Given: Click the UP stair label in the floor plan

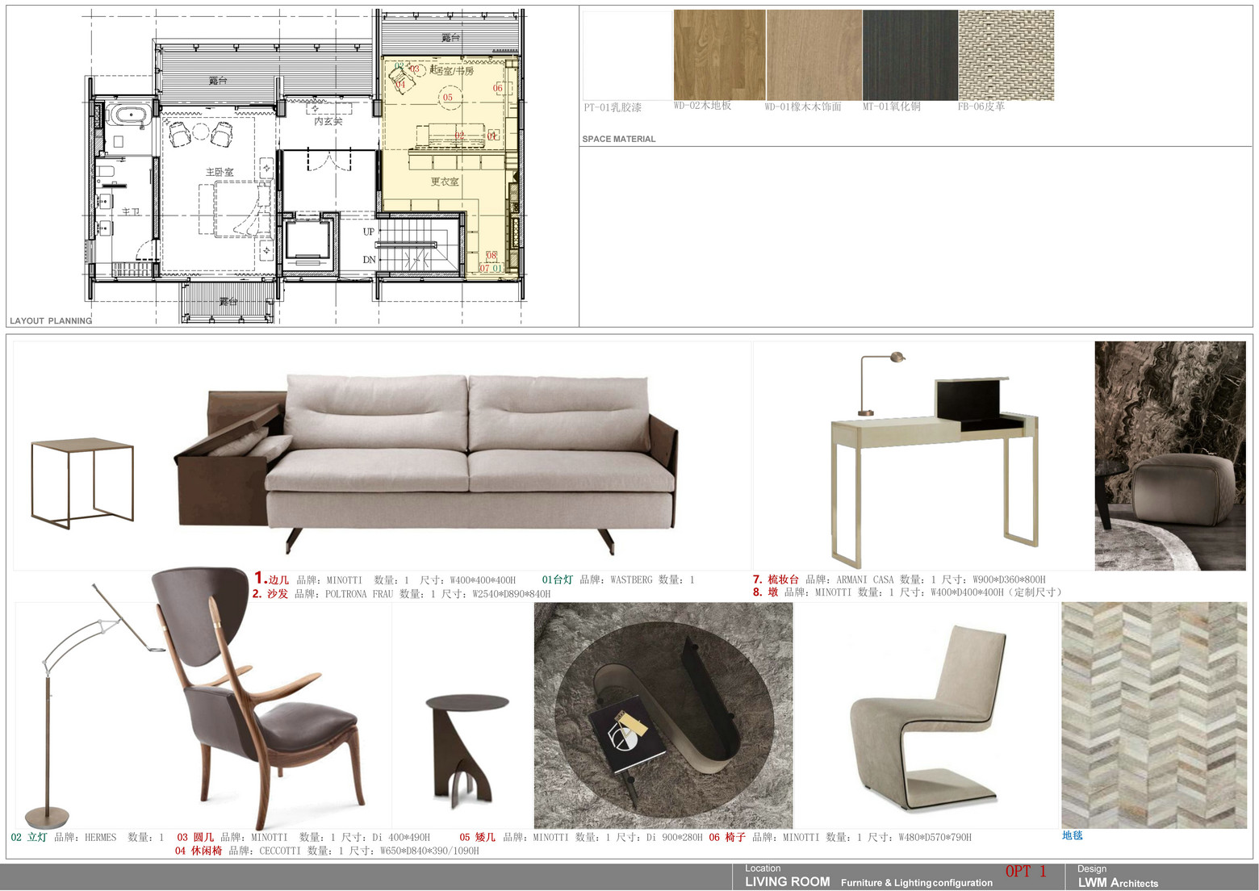Looking at the screenshot, I should tap(369, 232).
